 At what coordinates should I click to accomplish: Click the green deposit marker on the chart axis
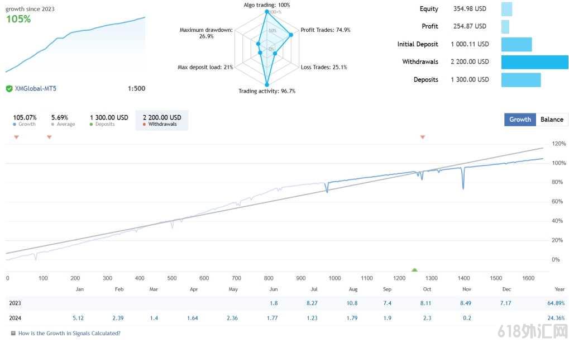pyautogui.click(x=414, y=270)
